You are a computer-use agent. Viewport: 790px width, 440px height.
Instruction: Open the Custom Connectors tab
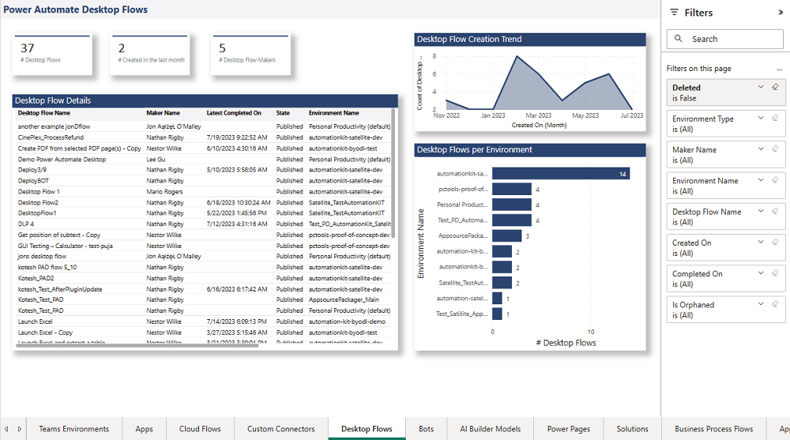pyautogui.click(x=281, y=429)
